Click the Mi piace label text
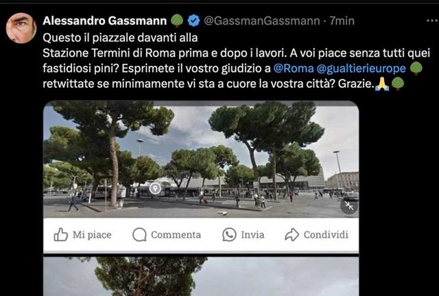The image size is (439, 296). coord(92,235)
